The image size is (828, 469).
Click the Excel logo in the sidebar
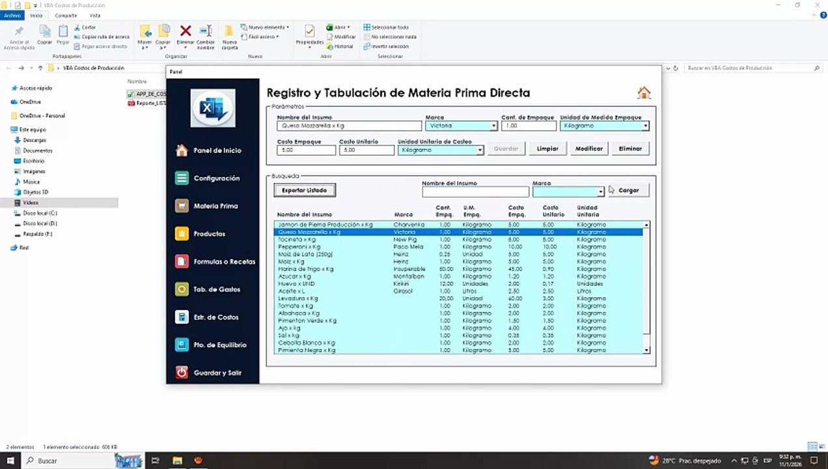click(x=213, y=108)
